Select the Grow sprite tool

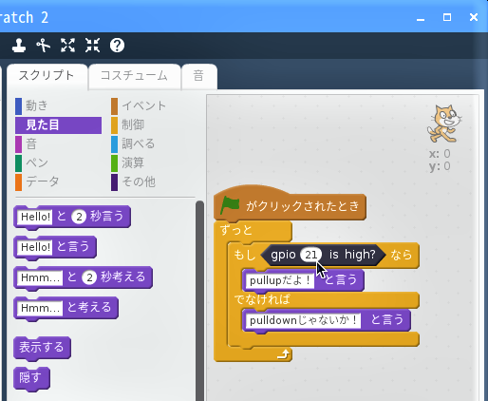coord(67,46)
